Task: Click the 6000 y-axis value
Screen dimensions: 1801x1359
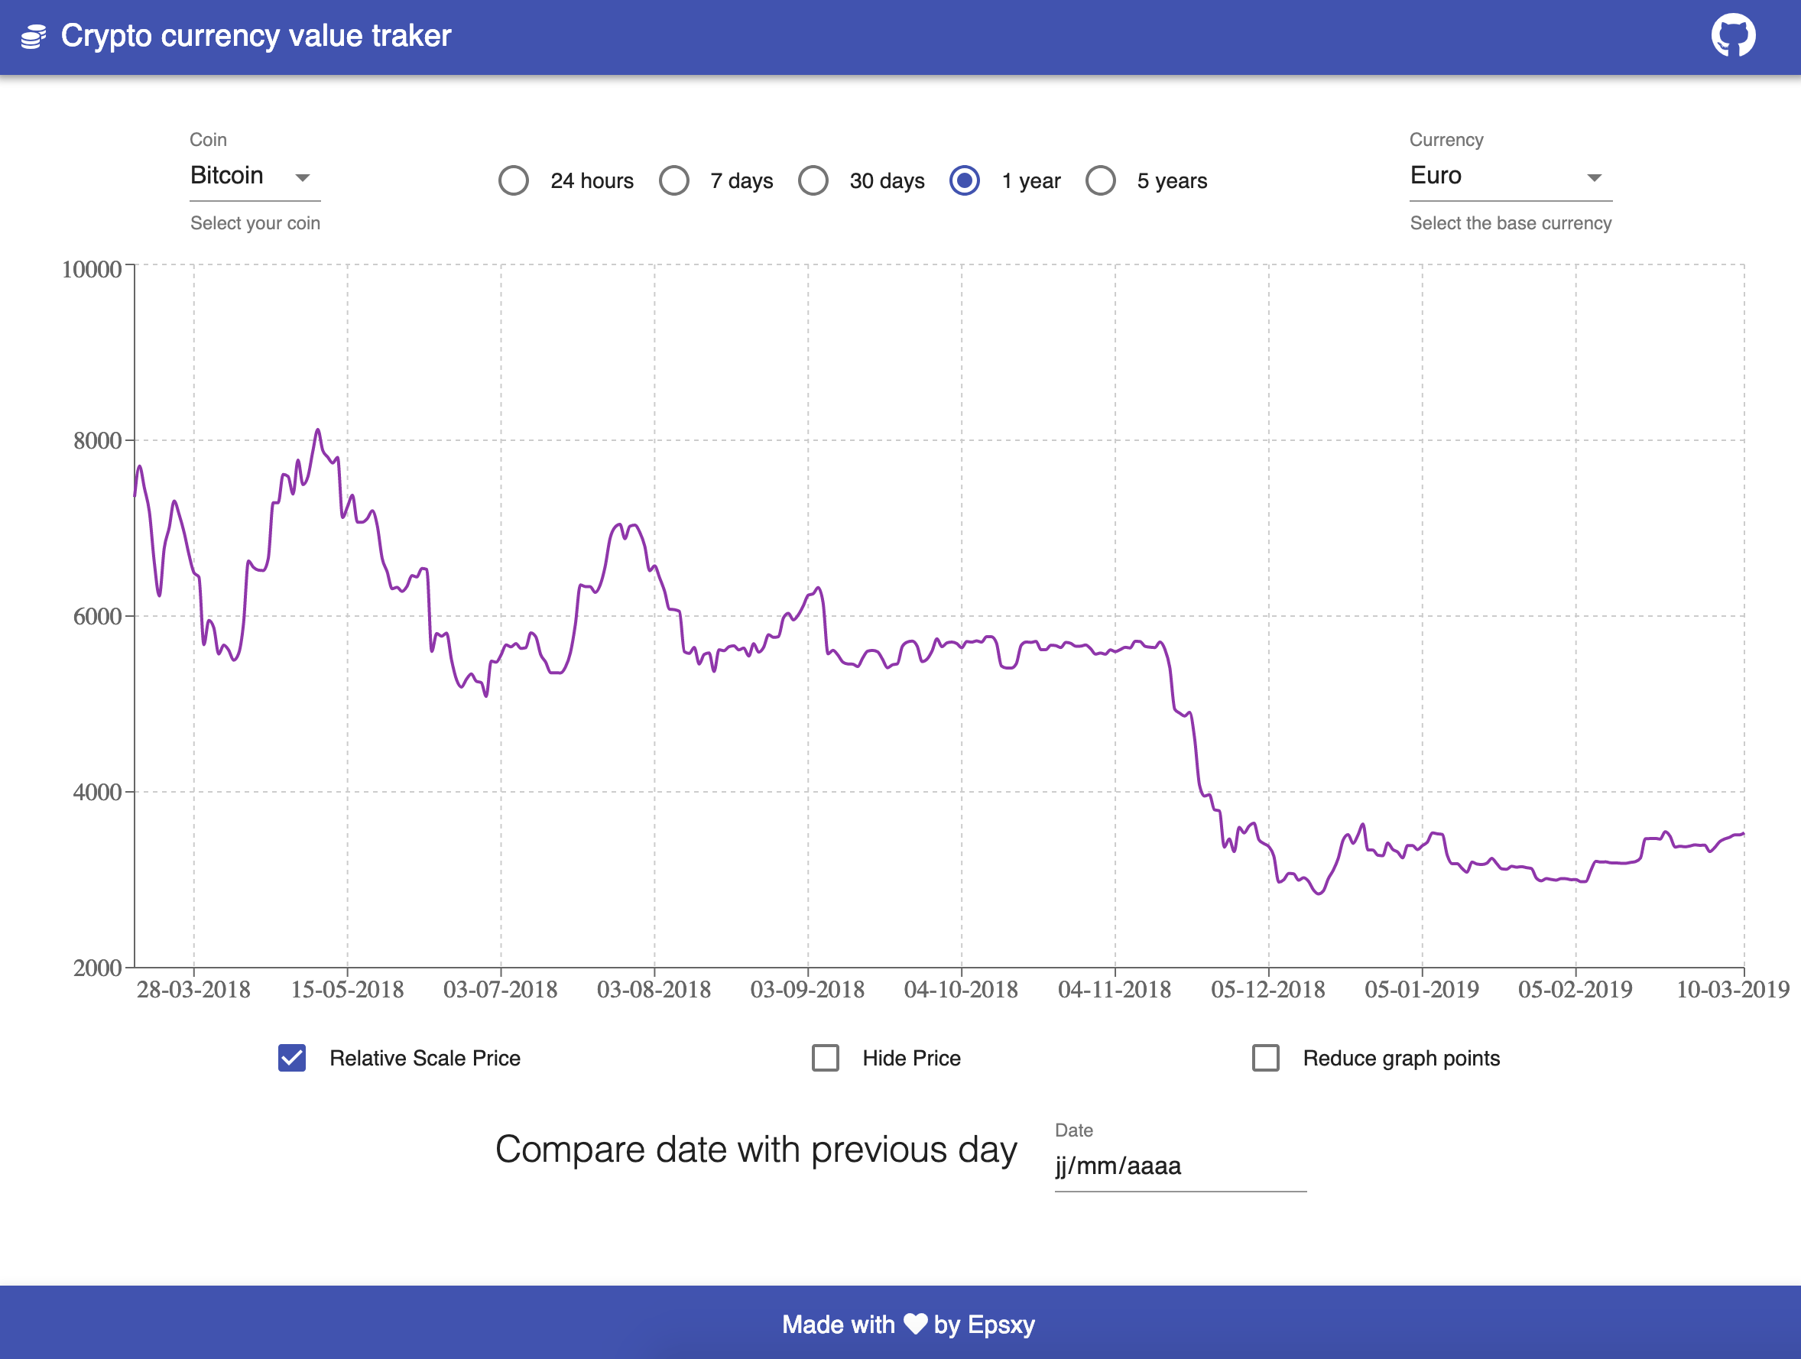Action: 98,616
